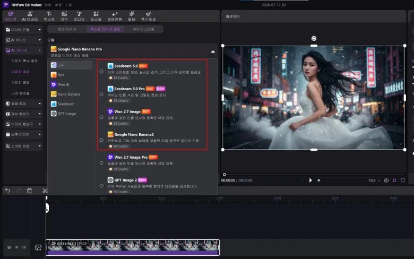Screen dimensions: 414x259
Task: Click the trash delete icon above timeline
Action: (x=29, y=191)
